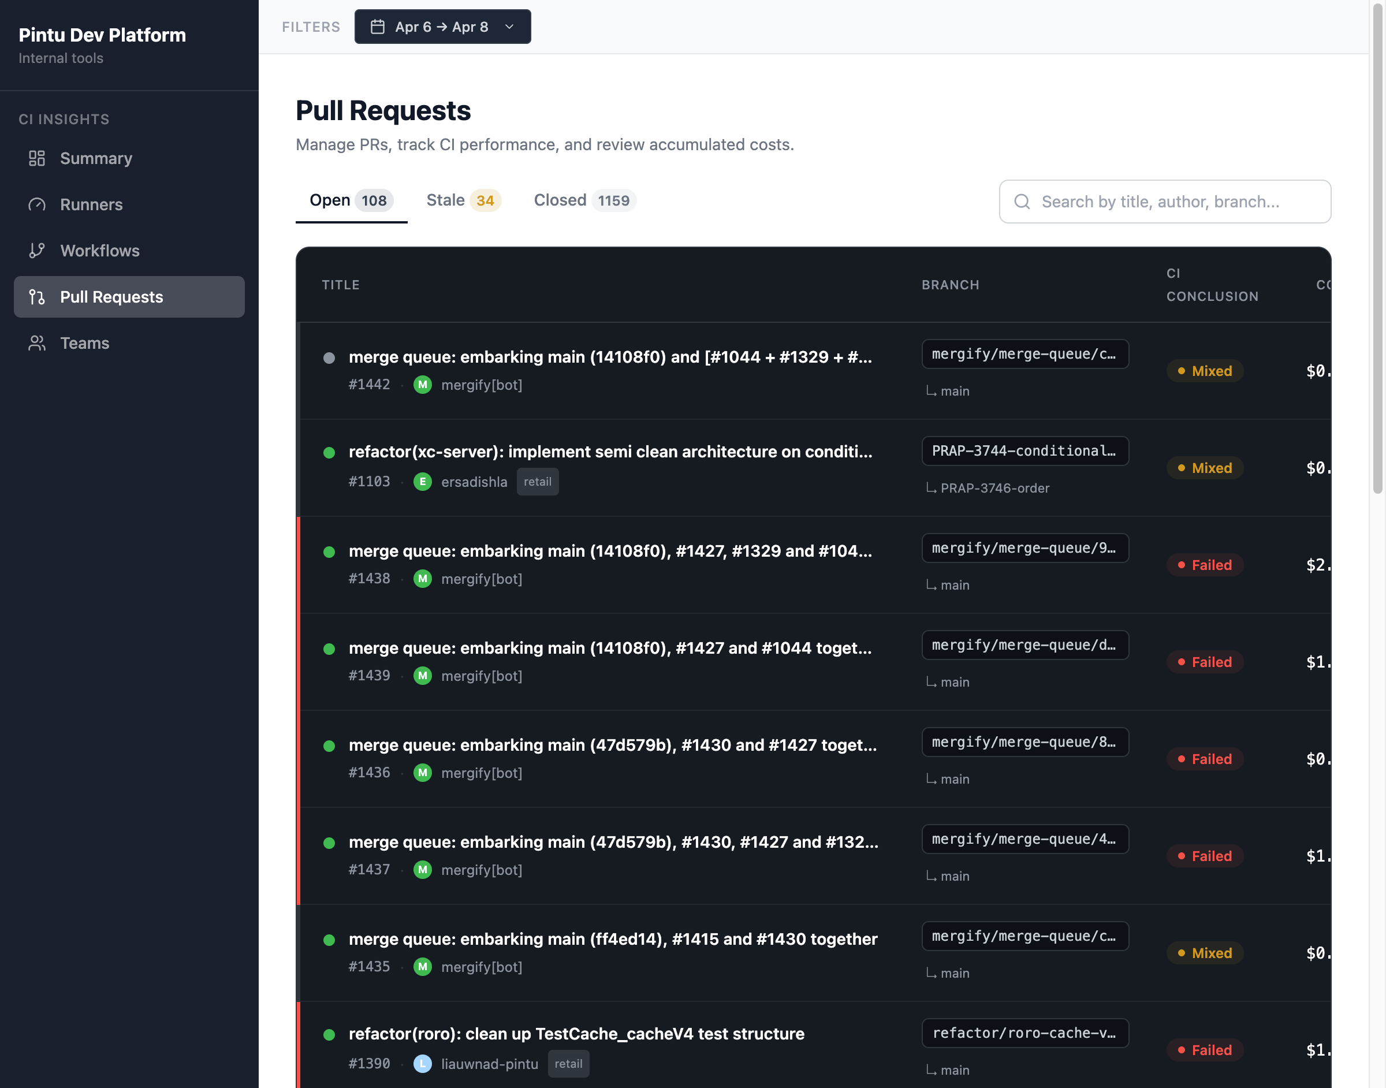Click the Failed badge on PR #1438
Image resolution: width=1386 pixels, height=1088 pixels.
click(x=1204, y=565)
